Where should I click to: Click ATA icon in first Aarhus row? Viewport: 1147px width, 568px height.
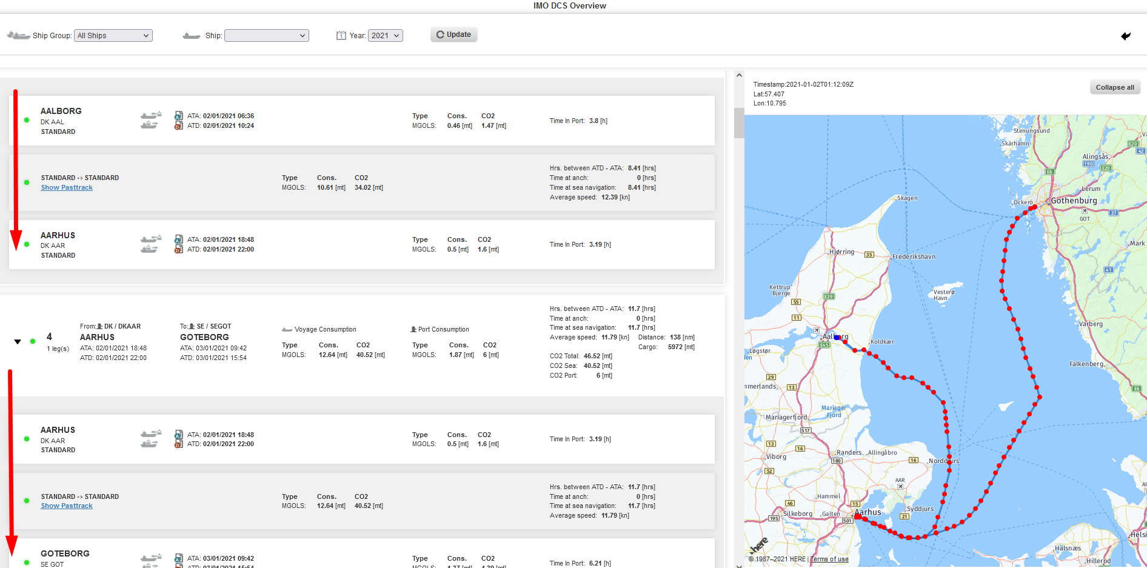[x=179, y=239]
